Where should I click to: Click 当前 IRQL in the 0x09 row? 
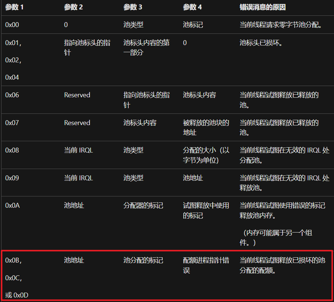click(78, 178)
